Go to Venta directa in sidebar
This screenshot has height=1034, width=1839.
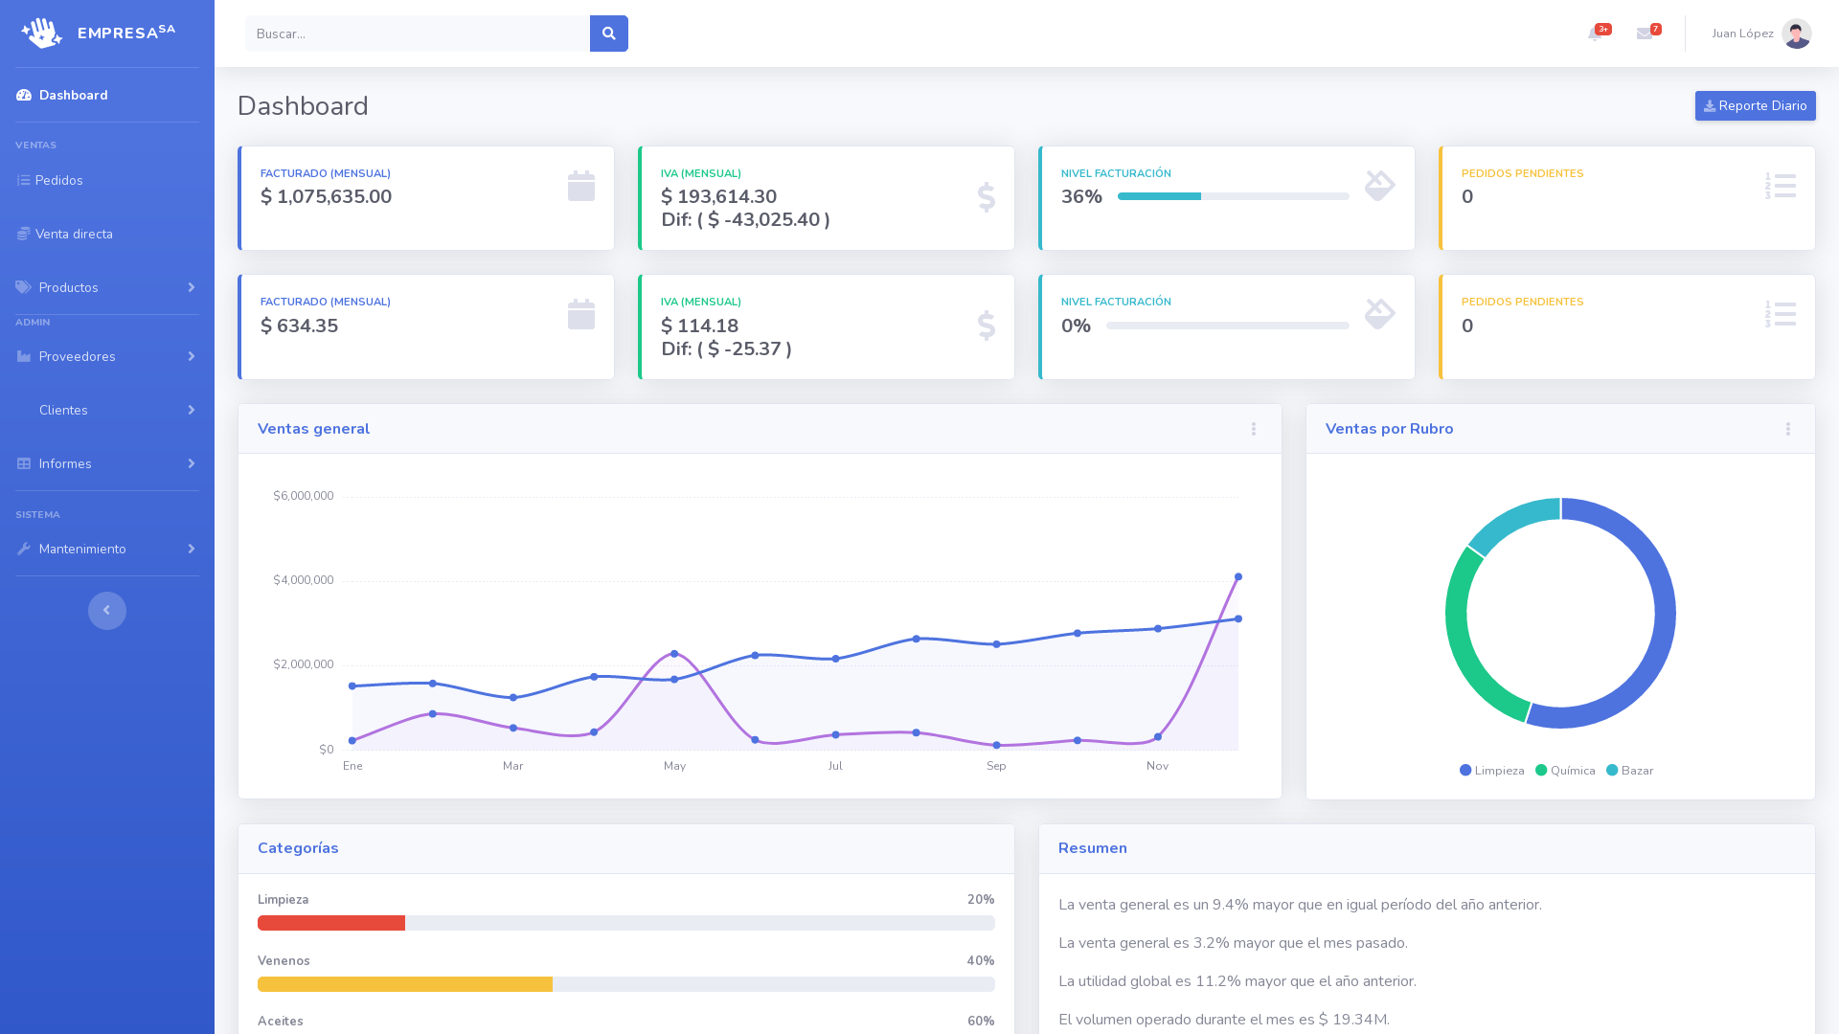74,234
